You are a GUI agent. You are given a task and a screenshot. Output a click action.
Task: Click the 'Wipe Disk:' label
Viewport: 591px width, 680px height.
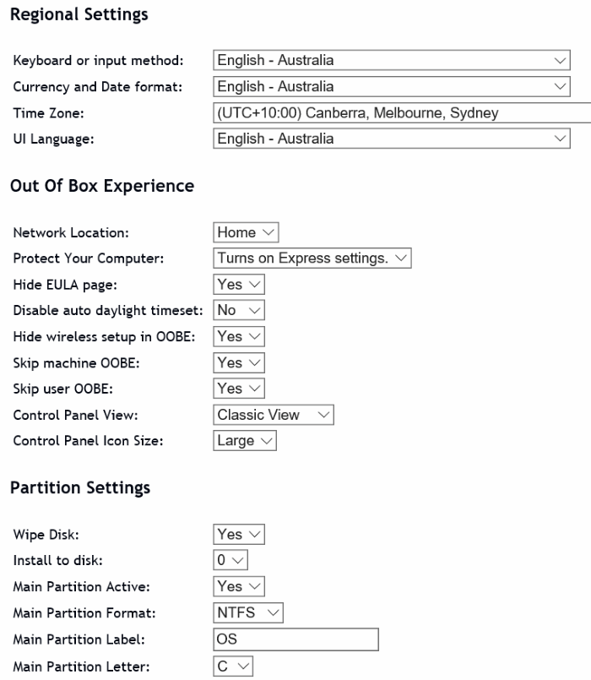pyautogui.click(x=46, y=535)
